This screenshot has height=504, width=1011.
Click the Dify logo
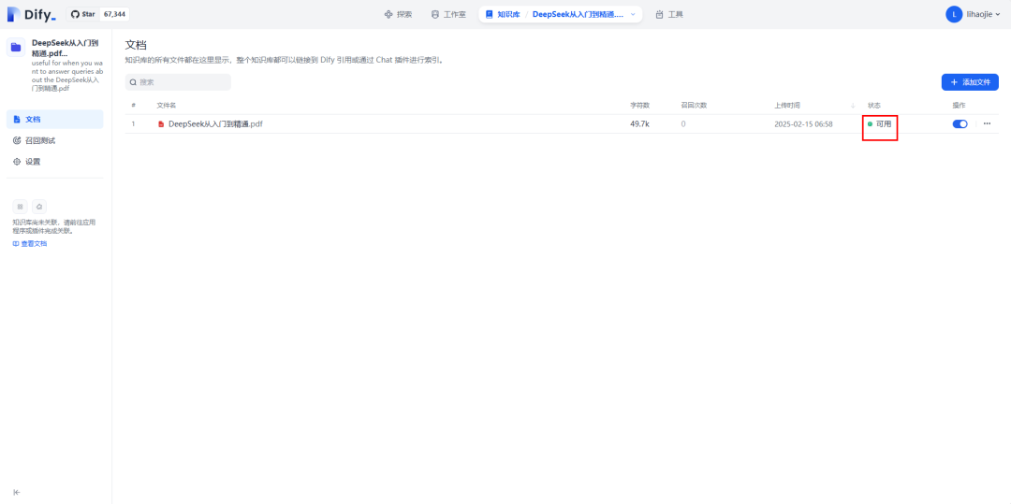coord(32,14)
